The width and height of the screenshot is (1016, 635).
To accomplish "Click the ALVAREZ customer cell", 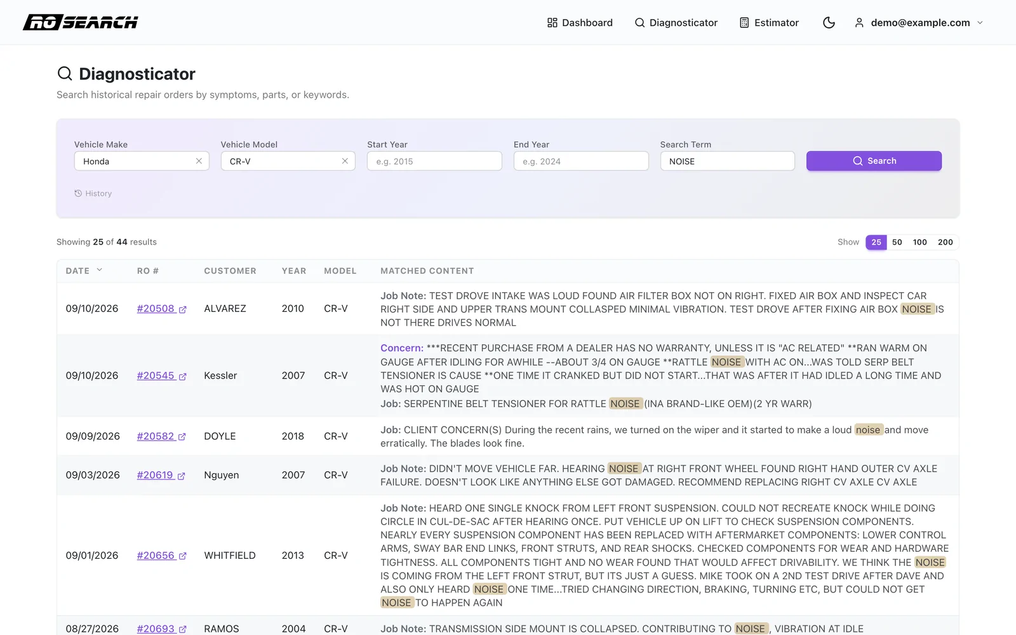I will click(x=225, y=309).
